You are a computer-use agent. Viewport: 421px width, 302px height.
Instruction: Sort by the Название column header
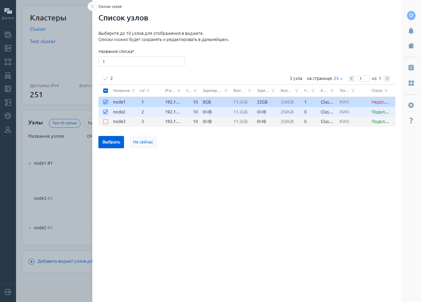[x=121, y=91]
